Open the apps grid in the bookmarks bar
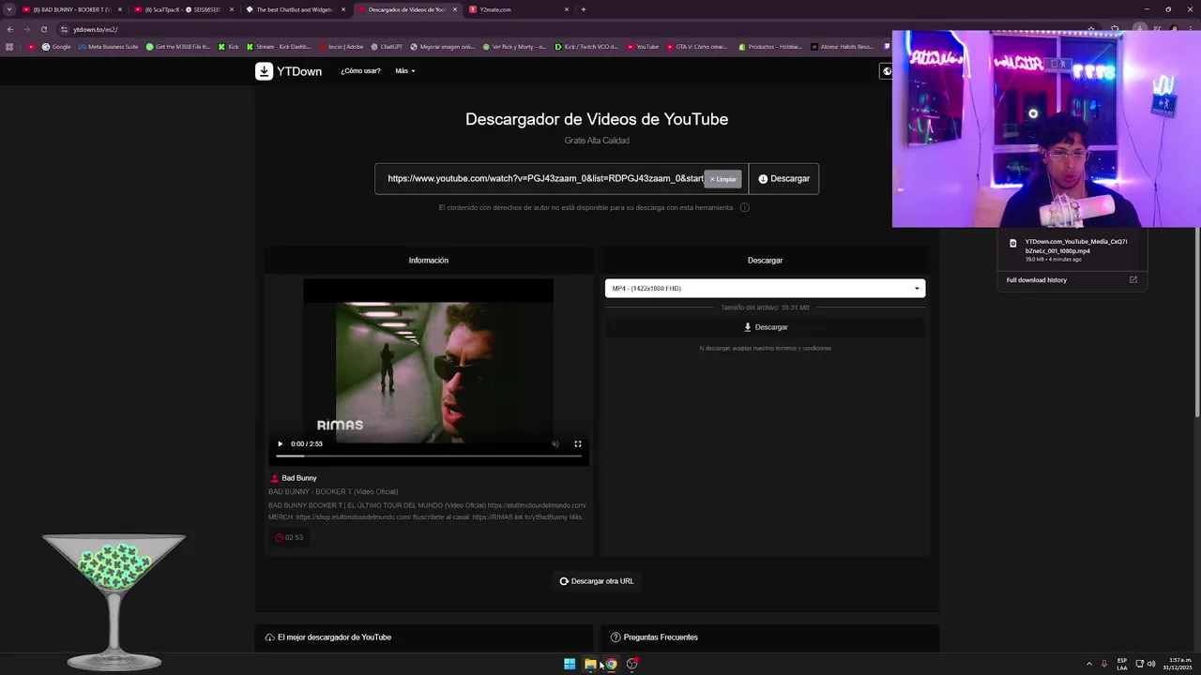 pyautogui.click(x=9, y=46)
